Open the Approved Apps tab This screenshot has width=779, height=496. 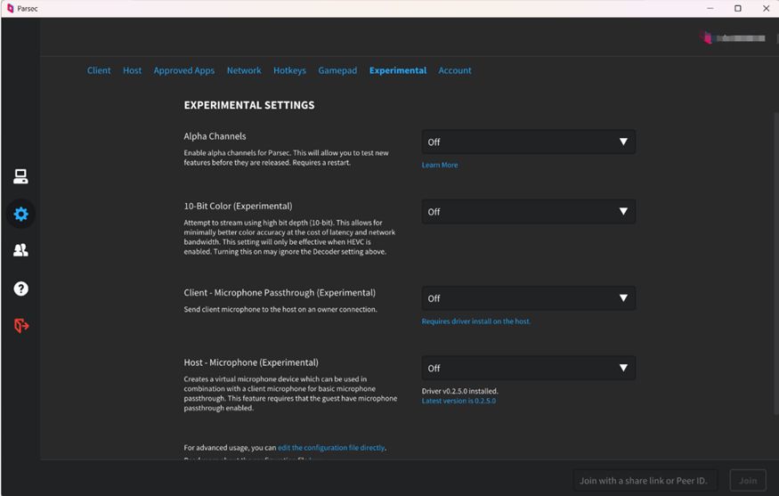[183, 70]
